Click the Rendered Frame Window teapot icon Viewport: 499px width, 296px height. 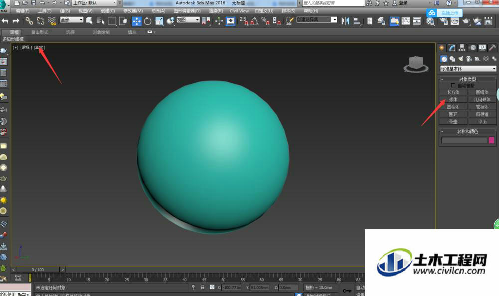coord(455,21)
